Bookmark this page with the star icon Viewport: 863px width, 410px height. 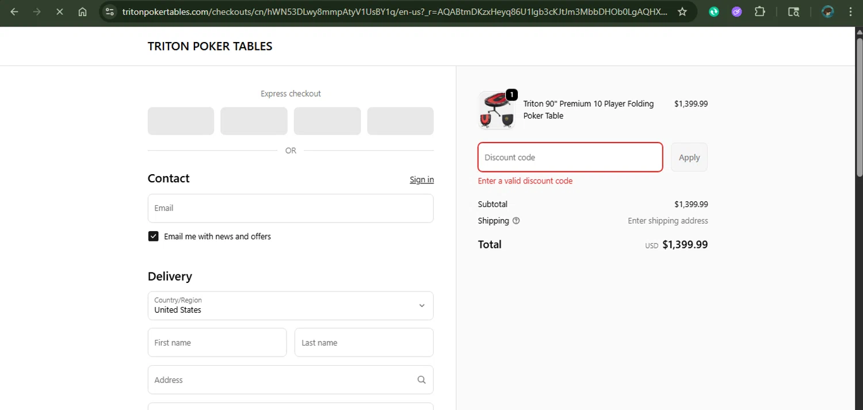[x=682, y=12]
